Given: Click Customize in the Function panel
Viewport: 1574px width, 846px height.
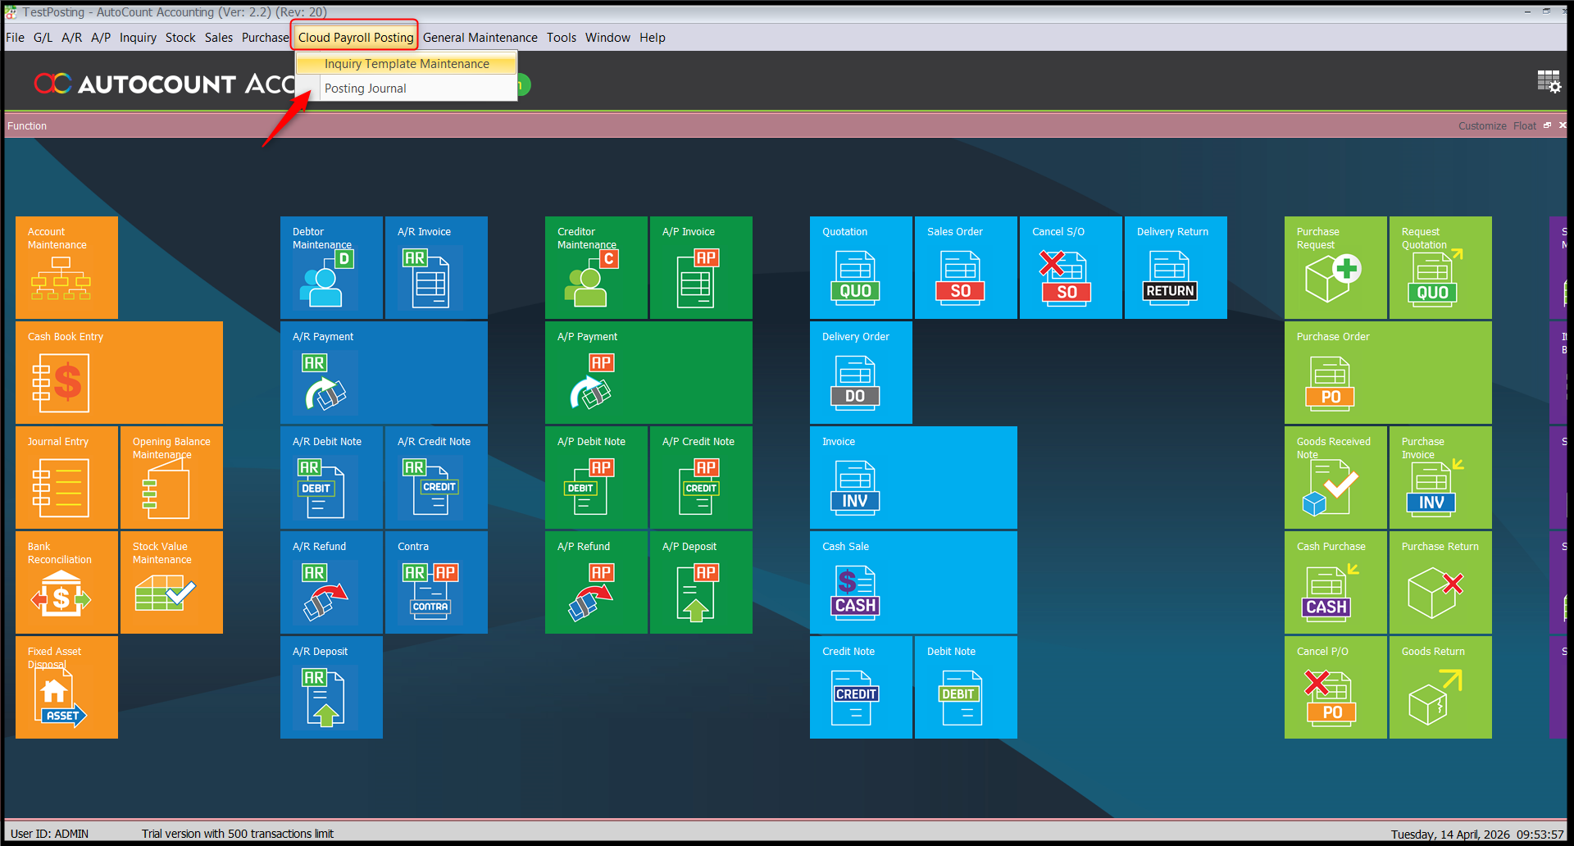Looking at the screenshot, I should coord(1482,126).
